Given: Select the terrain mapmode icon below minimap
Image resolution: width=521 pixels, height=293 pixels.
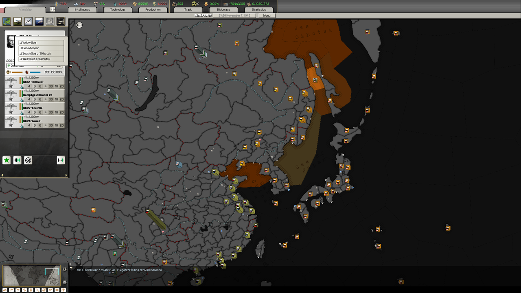Looking at the screenshot, I should (5, 290).
